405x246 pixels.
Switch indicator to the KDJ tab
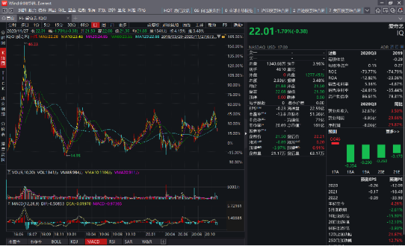tap(74, 241)
